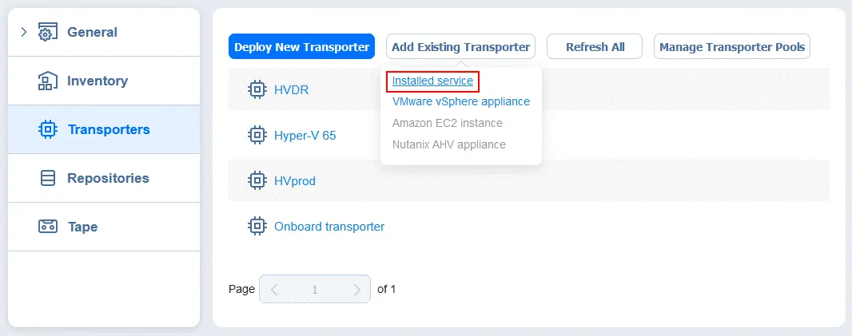Select Amazon EC2 instance menu entry
This screenshot has width=852, height=336.
click(x=447, y=123)
